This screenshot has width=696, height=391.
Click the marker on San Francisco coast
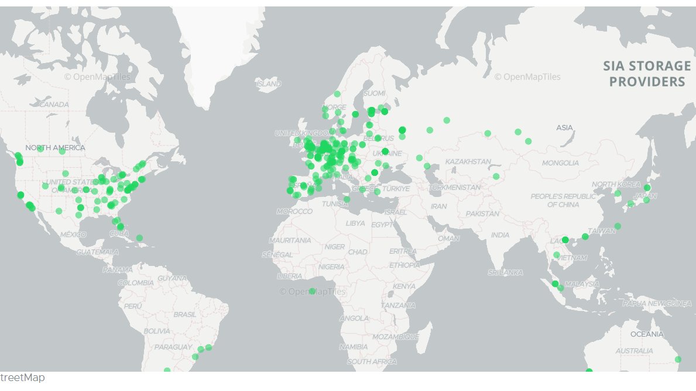[x=20, y=195]
